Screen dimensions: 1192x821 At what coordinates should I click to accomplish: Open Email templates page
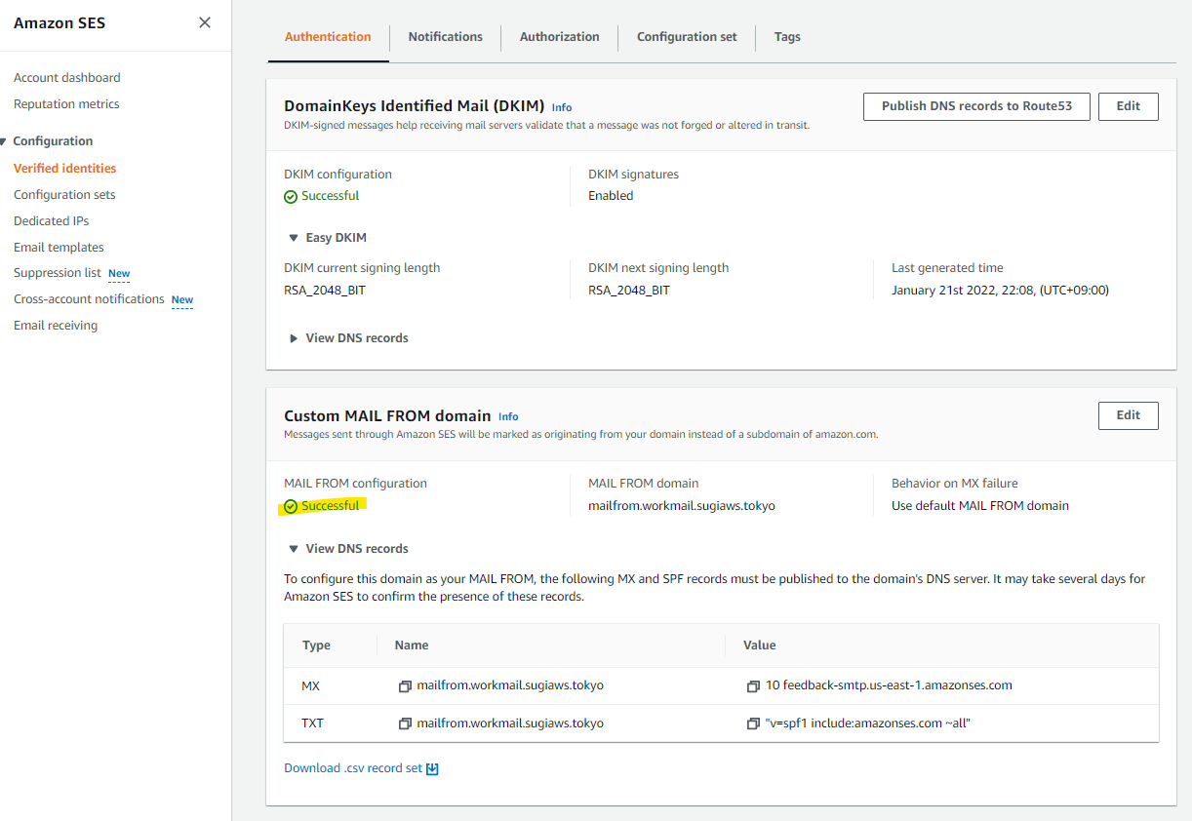(59, 248)
